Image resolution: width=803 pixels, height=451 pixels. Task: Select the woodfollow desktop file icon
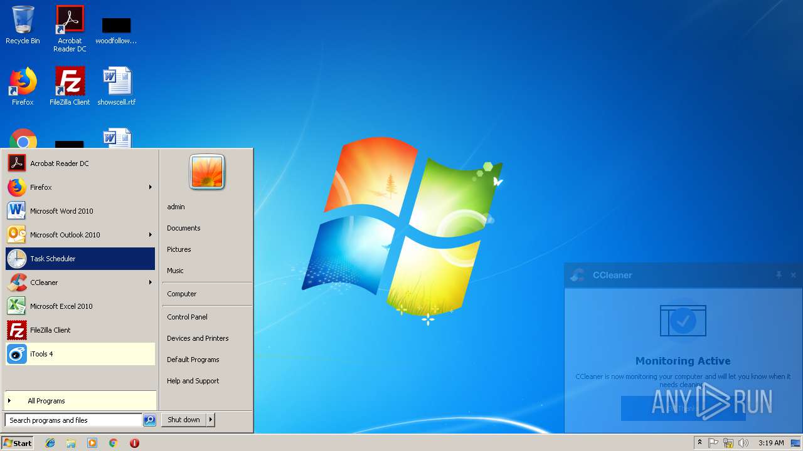(x=116, y=31)
